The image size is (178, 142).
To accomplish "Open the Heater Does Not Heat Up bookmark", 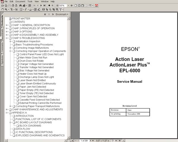I will tap(33, 74).
